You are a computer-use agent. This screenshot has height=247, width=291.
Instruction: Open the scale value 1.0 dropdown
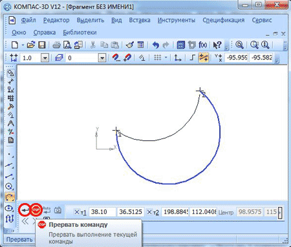(45, 58)
